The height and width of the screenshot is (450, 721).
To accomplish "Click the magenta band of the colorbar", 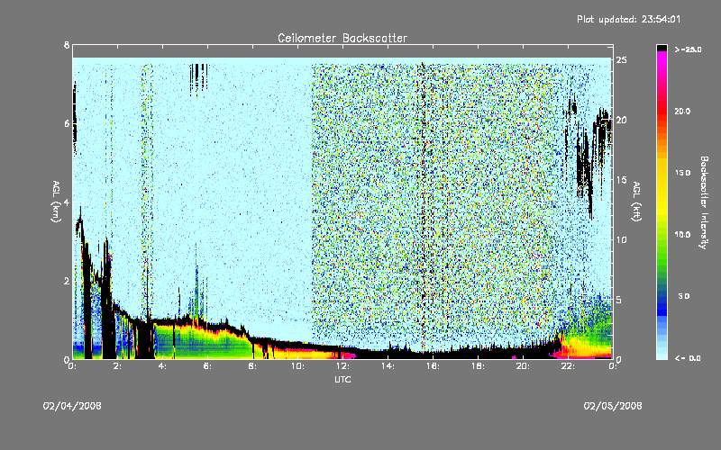I will coord(662,59).
